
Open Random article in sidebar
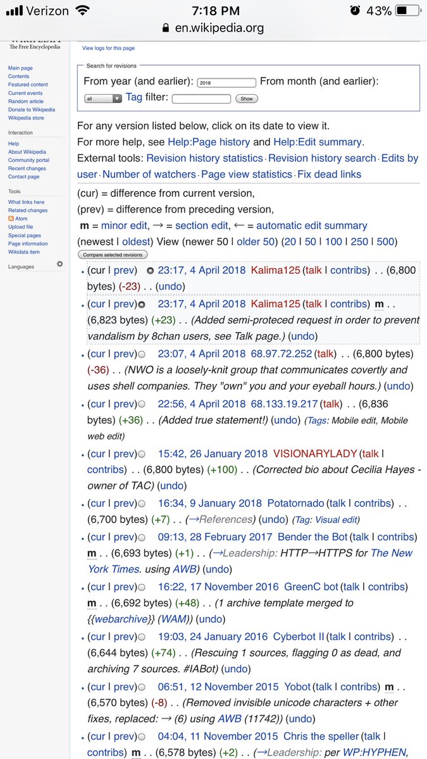(26, 101)
